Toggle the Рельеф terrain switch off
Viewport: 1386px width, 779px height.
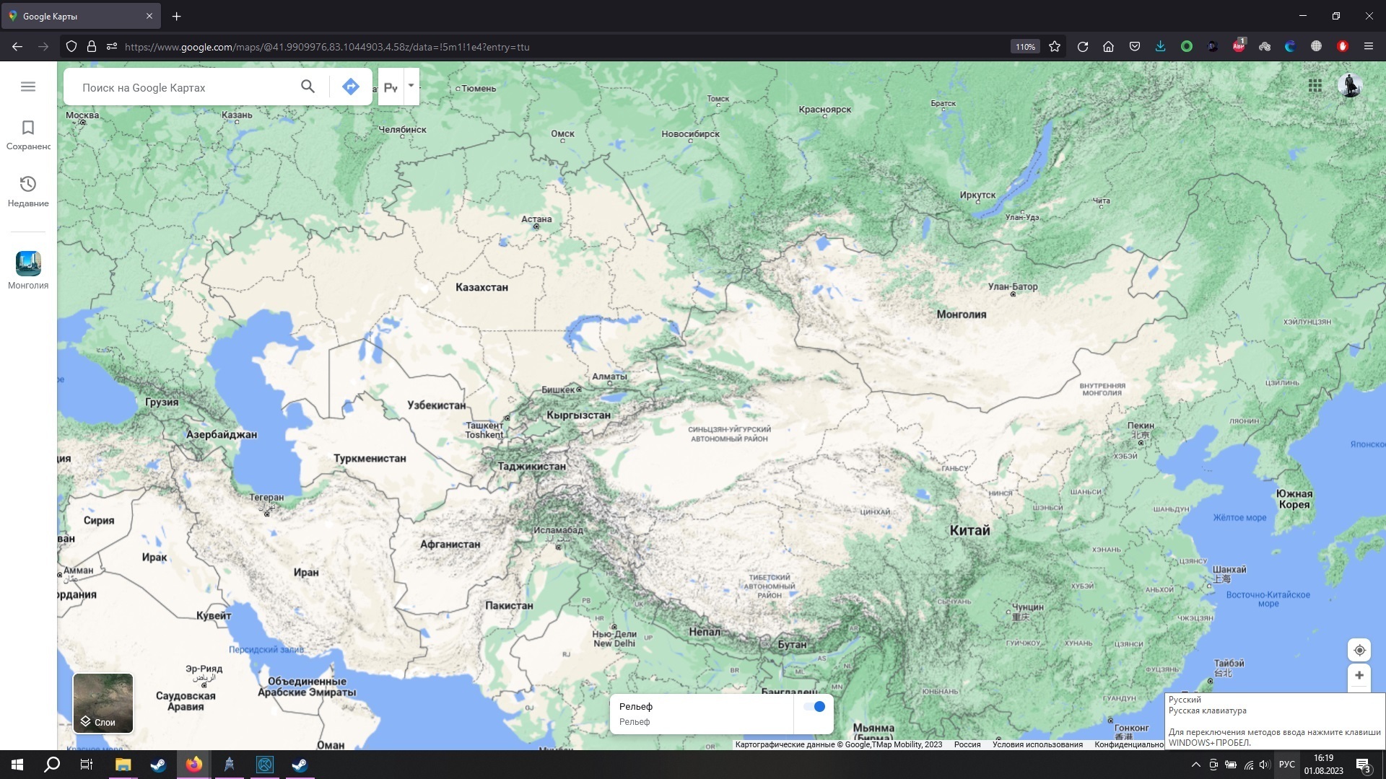tap(814, 707)
